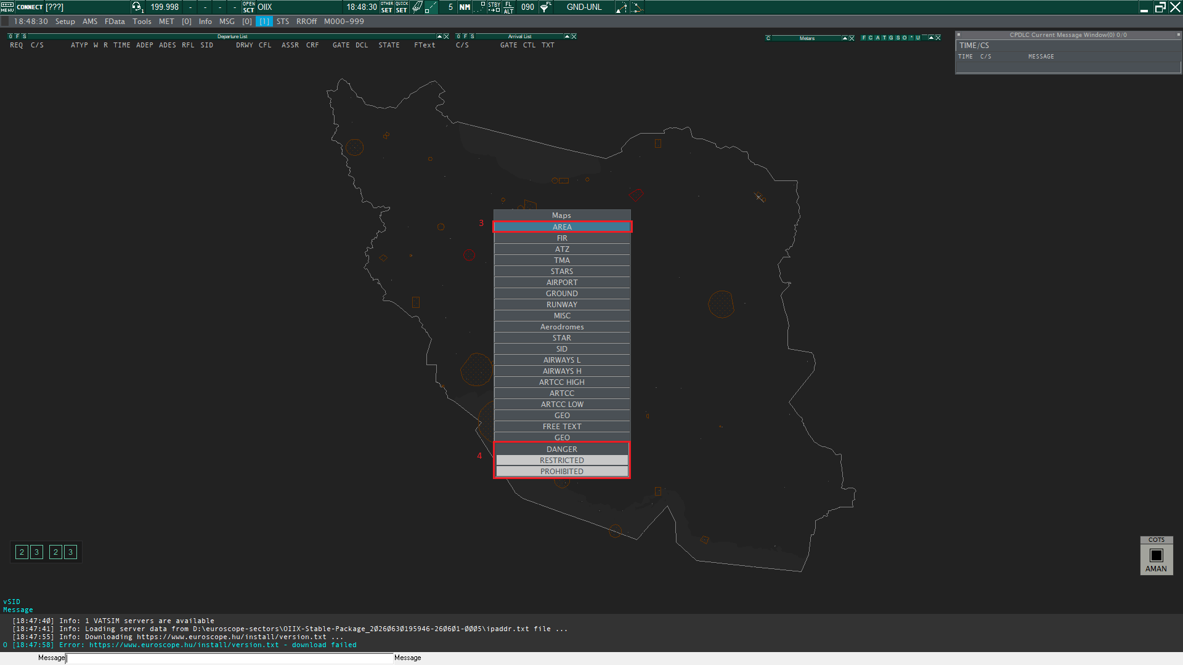Screen dimensions: 1183x665
Task: Click the CPDLC window right corner square icon
Action: [x=1178, y=35]
